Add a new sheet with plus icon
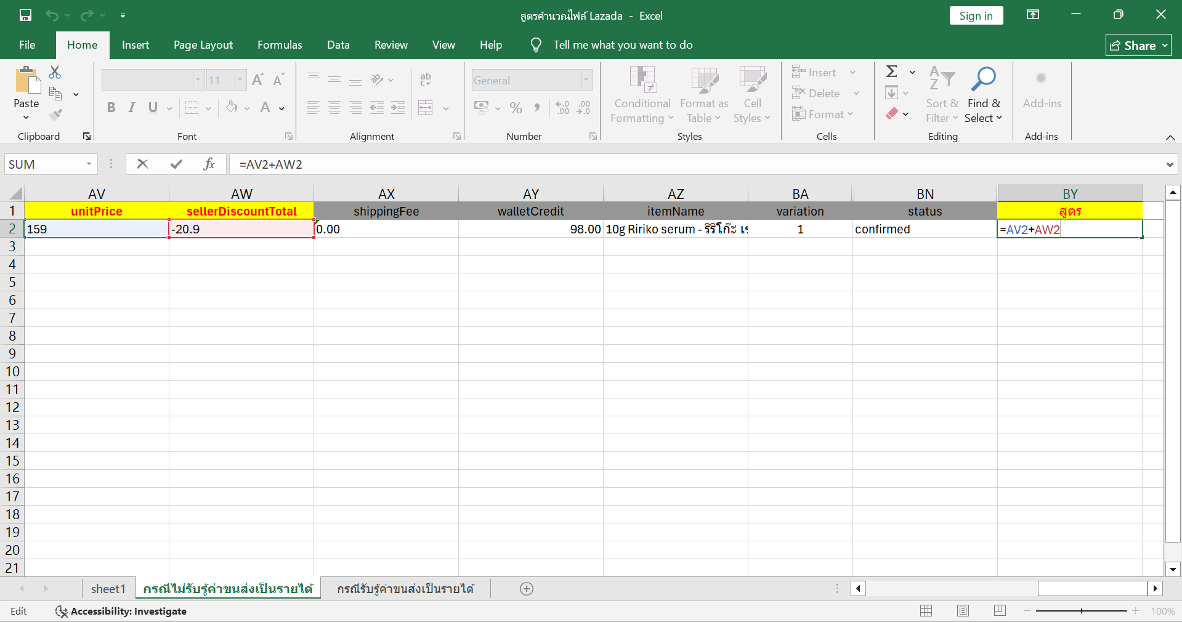 click(x=526, y=589)
